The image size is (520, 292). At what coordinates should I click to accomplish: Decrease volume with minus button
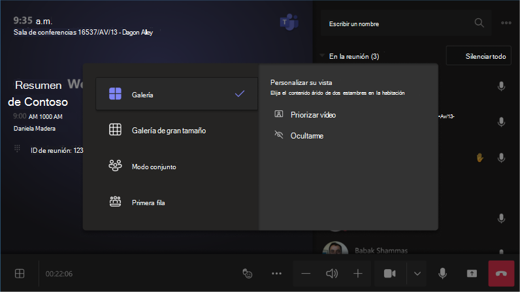tap(306, 274)
